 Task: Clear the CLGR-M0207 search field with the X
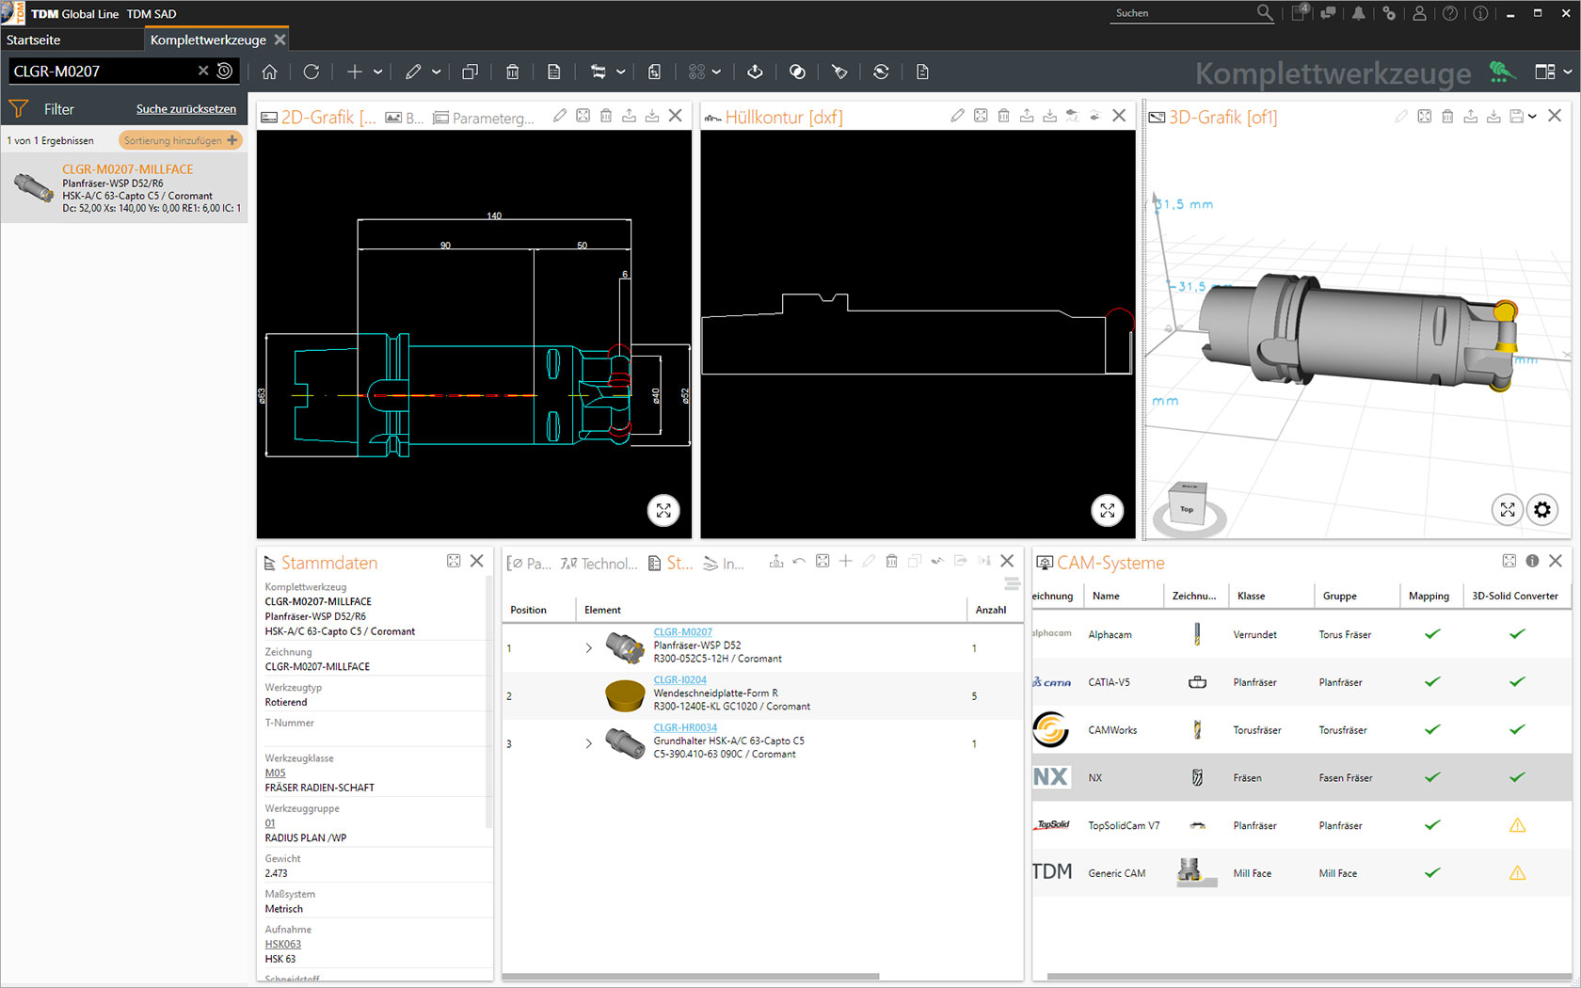[x=203, y=71]
